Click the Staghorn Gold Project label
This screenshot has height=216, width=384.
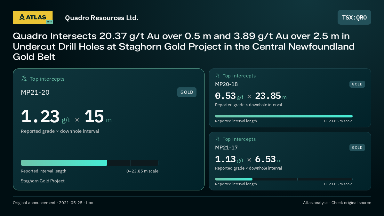coord(43,181)
